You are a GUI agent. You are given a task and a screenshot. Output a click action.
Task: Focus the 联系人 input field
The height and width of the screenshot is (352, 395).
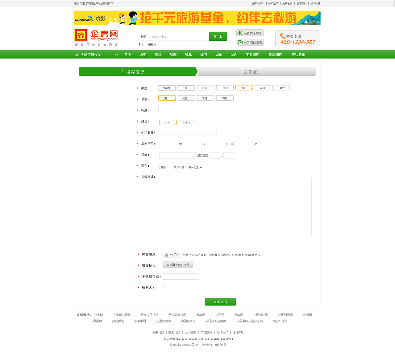(x=181, y=287)
